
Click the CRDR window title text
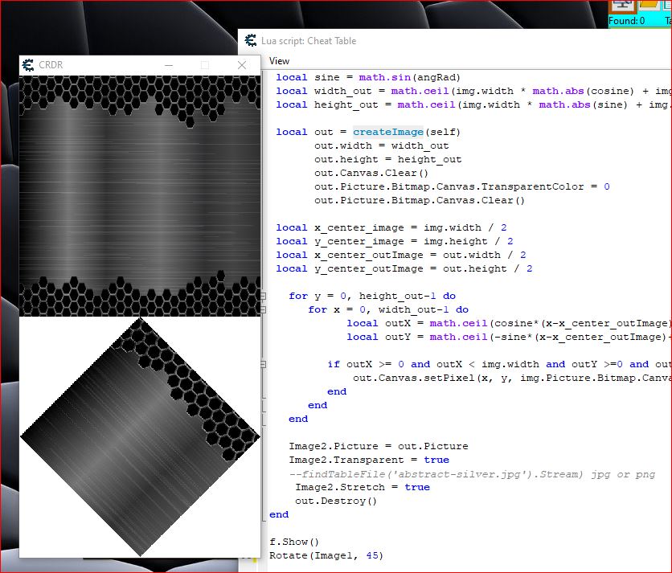click(x=51, y=65)
